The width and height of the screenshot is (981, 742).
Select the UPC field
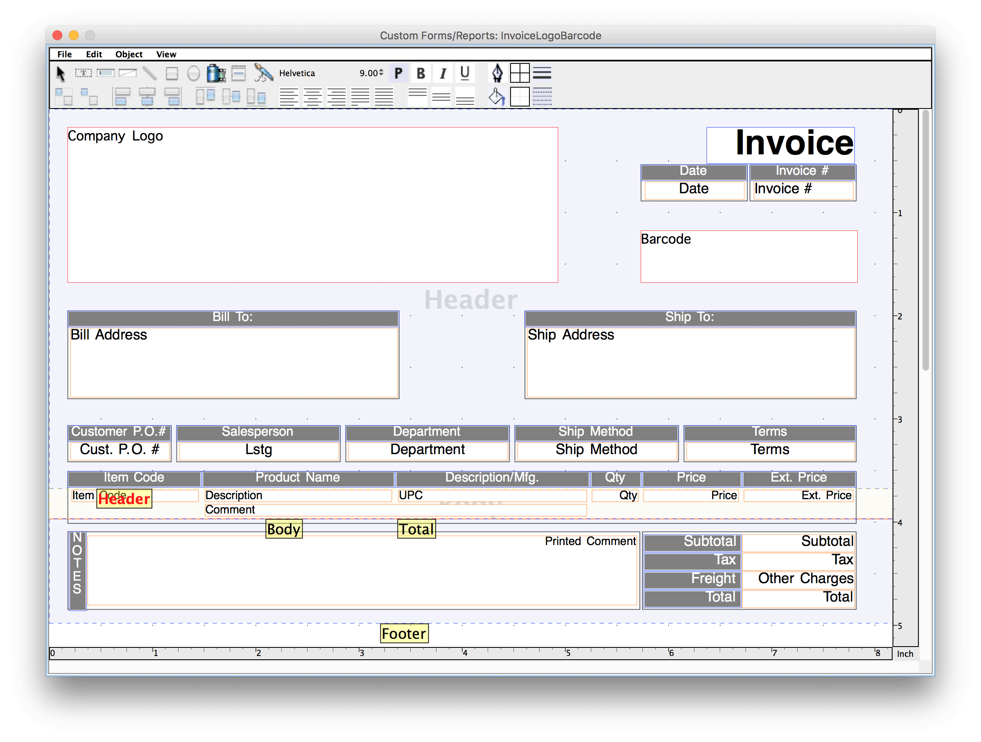click(492, 495)
